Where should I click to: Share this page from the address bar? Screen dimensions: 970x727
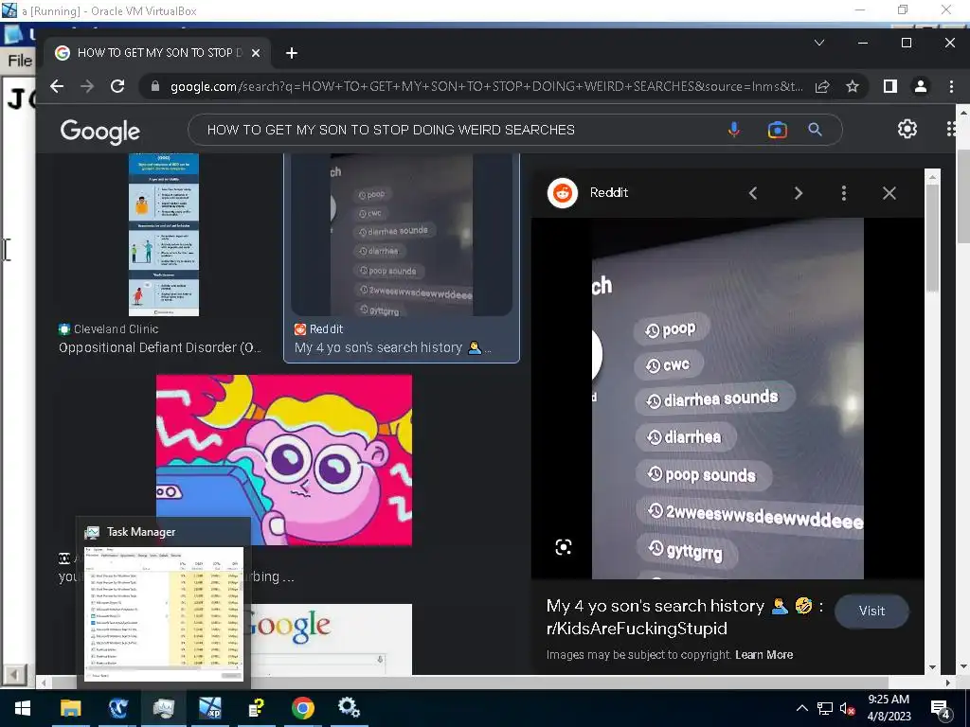pyautogui.click(x=822, y=86)
